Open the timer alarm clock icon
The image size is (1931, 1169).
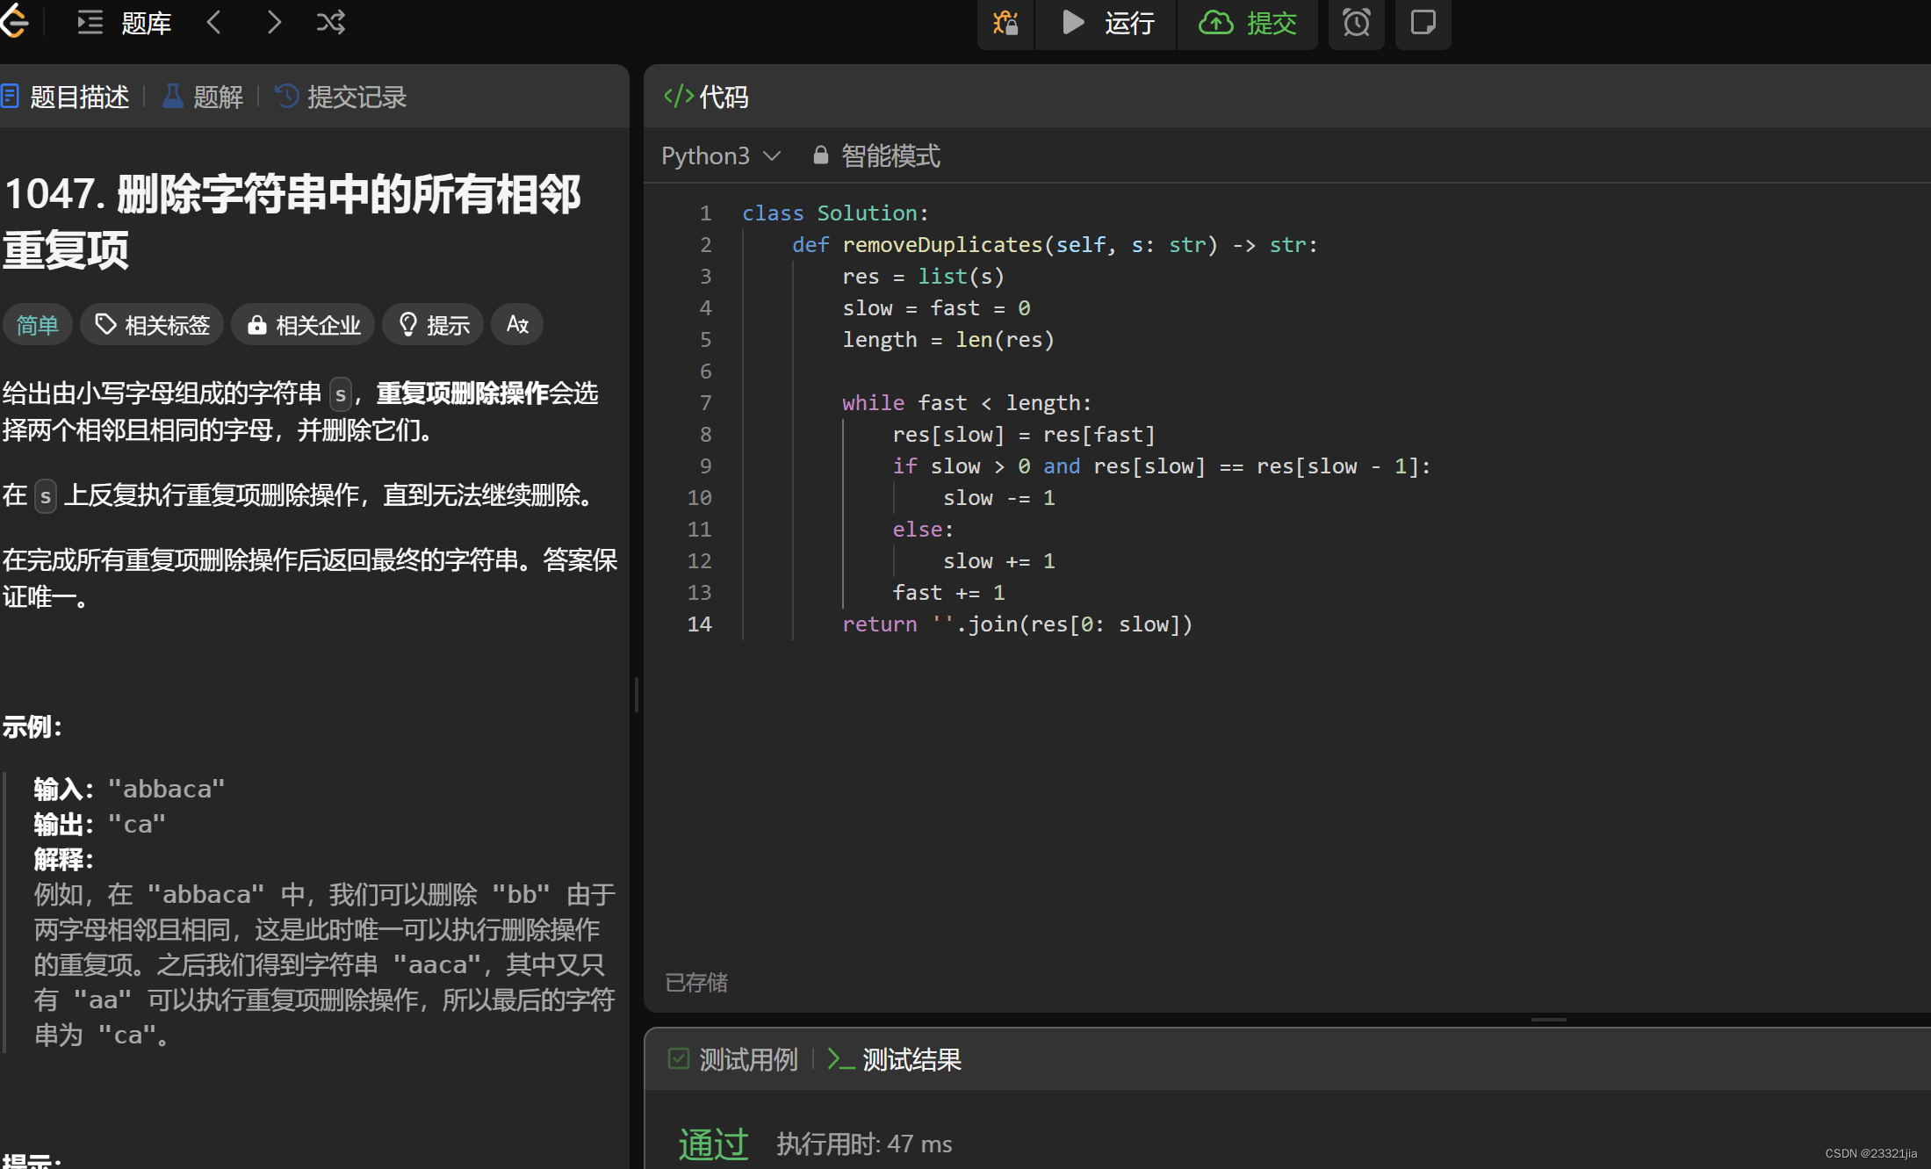(1356, 23)
